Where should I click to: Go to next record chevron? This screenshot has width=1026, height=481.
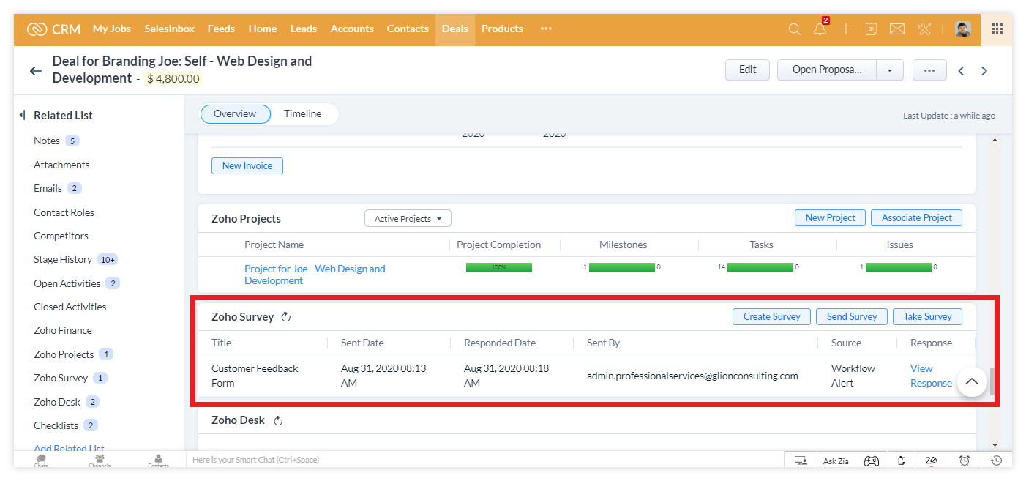click(x=984, y=71)
